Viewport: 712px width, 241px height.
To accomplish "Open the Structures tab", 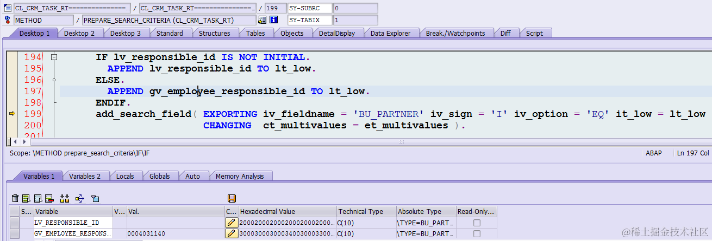I will point(214,33).
